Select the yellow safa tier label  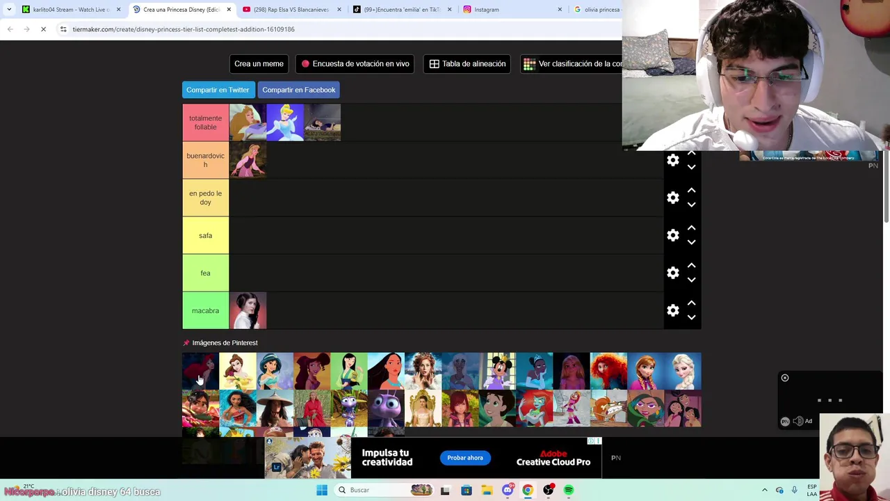point(205,235)
